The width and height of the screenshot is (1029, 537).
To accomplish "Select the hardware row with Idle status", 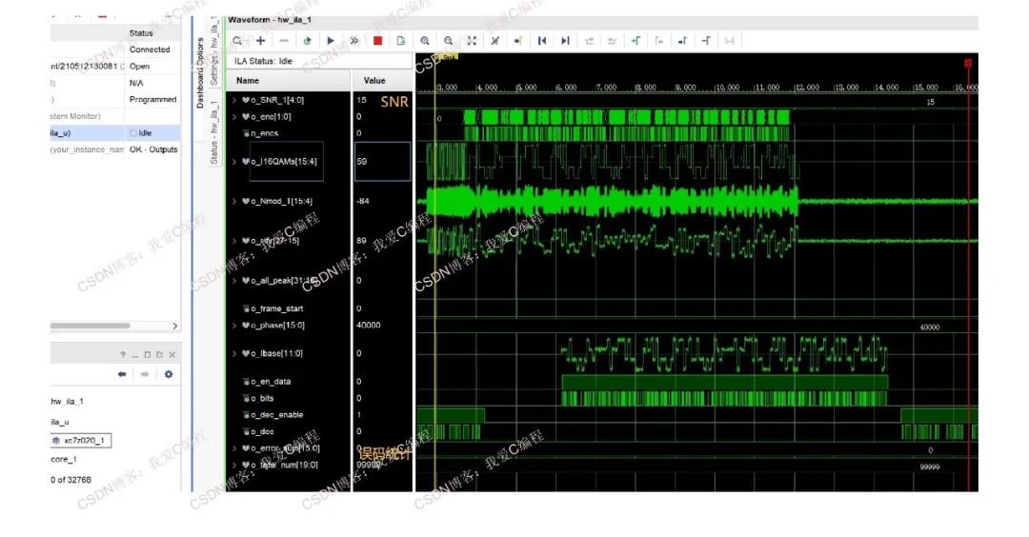I will point(115,133).
